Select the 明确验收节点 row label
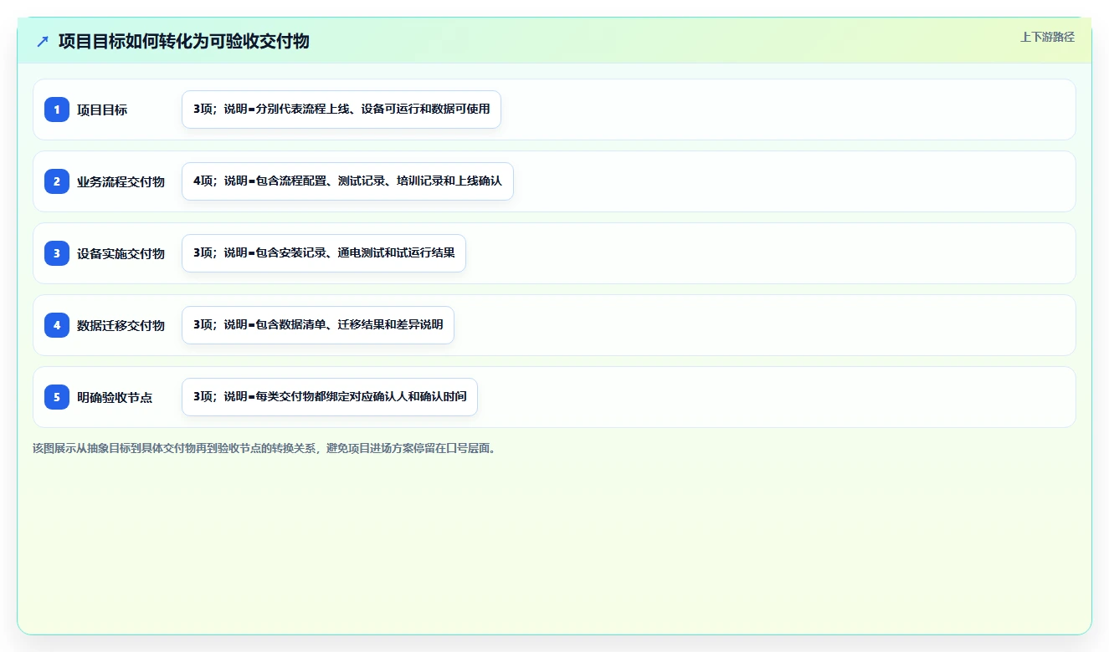The height and width of the screenshot is (652, 1109). 115,397
